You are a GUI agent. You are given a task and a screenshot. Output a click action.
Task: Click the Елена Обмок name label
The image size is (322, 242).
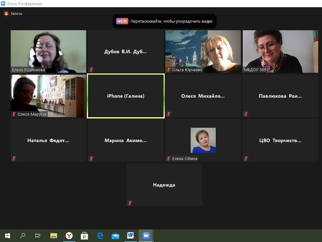pyautogui.click(x=185, y=159)
